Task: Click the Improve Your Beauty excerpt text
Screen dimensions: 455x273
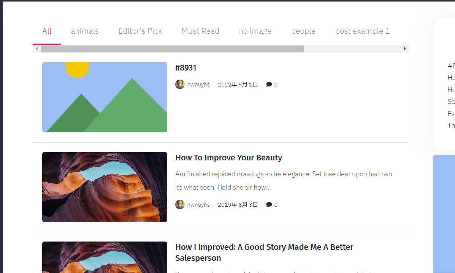Action: (284, 180)
